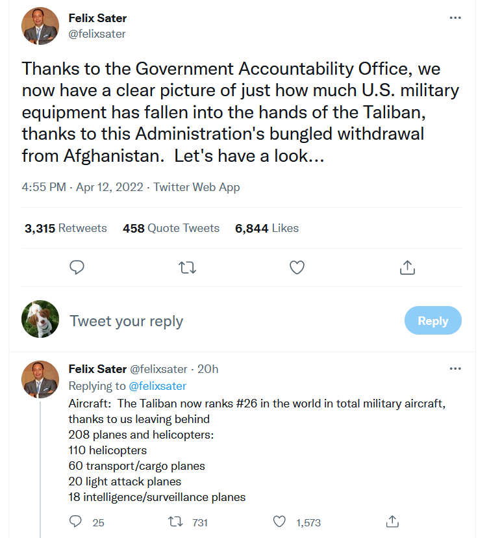Share the main tweet via share icon
489x538 pixels.
click(407, 267)
